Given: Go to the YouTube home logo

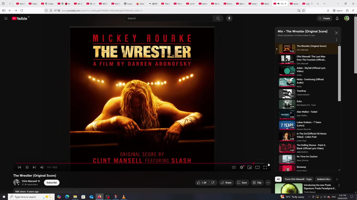Looking at the screenshot, I should (x=20, y=18).
